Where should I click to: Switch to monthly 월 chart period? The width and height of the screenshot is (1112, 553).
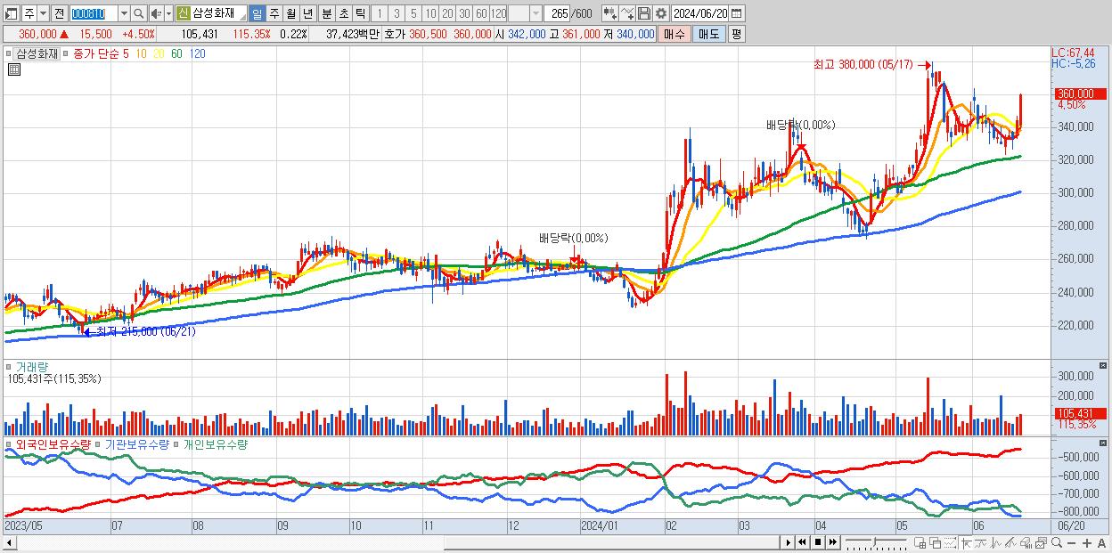pos(290,13)
